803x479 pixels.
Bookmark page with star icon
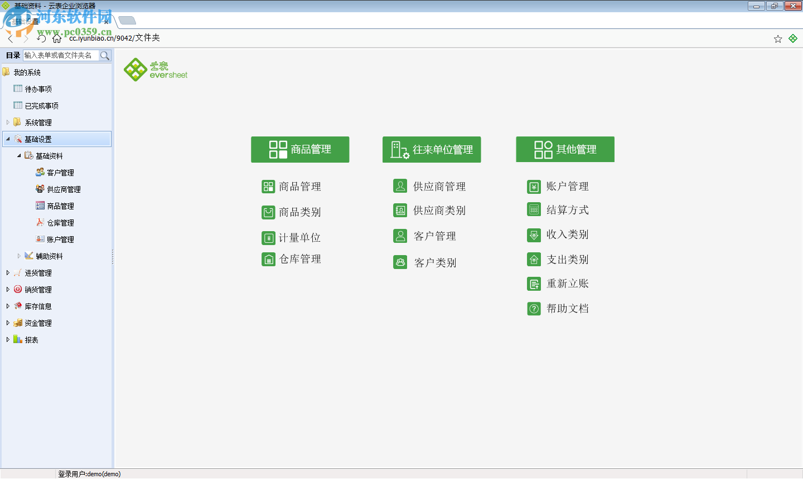coord(778,38)
